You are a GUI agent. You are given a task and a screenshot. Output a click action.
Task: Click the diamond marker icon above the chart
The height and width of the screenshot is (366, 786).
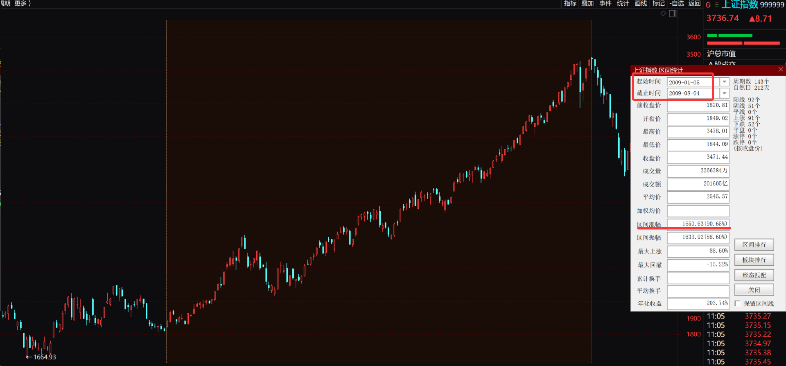click(x=663, y=14)
